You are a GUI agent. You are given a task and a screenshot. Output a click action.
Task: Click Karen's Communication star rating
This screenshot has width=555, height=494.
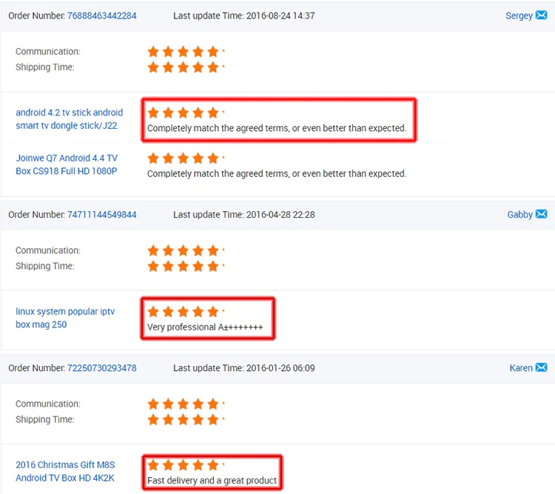coord(186,404)
